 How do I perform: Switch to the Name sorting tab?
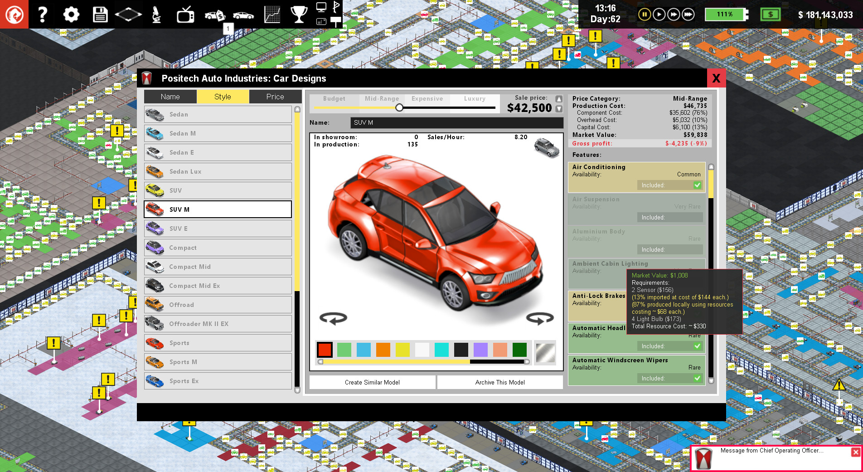pos(170,96)
